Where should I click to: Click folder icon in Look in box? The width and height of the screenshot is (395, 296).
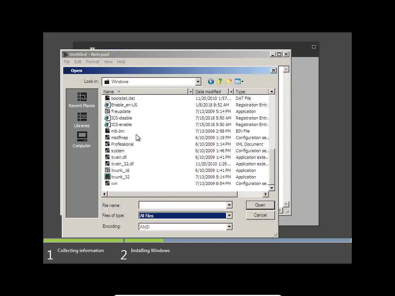tap(107, 82)
